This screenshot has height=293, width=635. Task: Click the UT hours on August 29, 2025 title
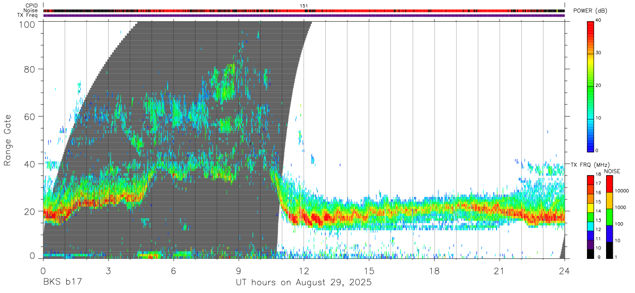[304, 283]
